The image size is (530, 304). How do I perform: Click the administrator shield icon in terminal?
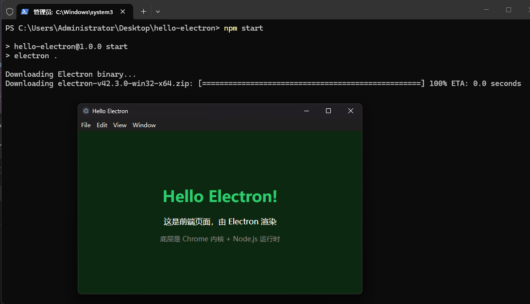coord(10,12)
